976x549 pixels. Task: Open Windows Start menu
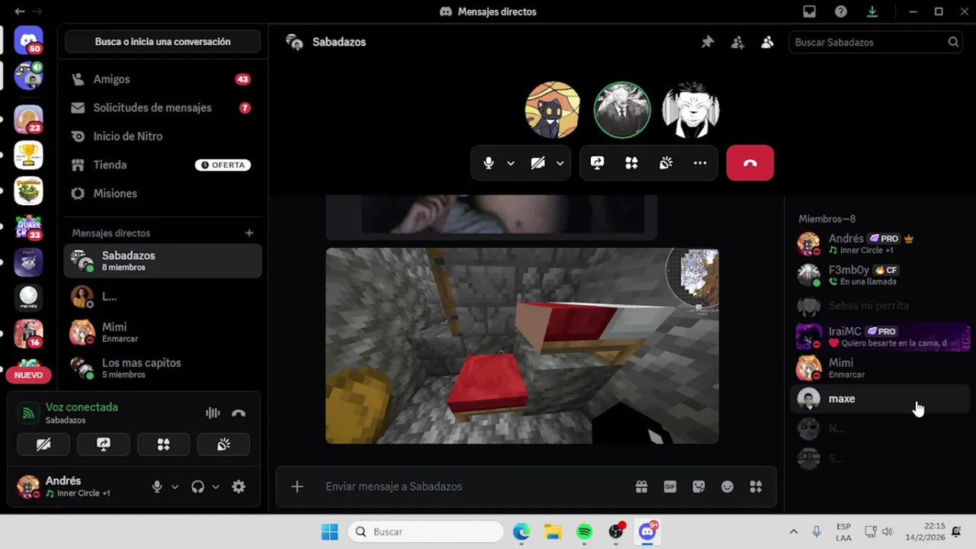coord(329,531)
